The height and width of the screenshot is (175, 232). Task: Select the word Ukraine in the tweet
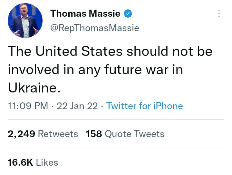pos(33,88)
